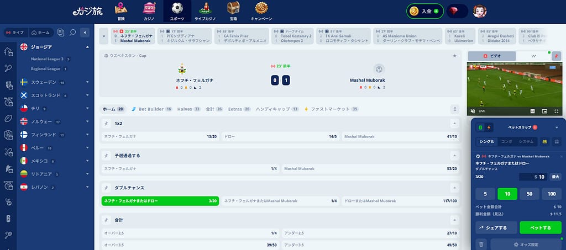Open the gift bonus icon in betslip
This screenshot has height=250, width=566.
pos(556,142)
